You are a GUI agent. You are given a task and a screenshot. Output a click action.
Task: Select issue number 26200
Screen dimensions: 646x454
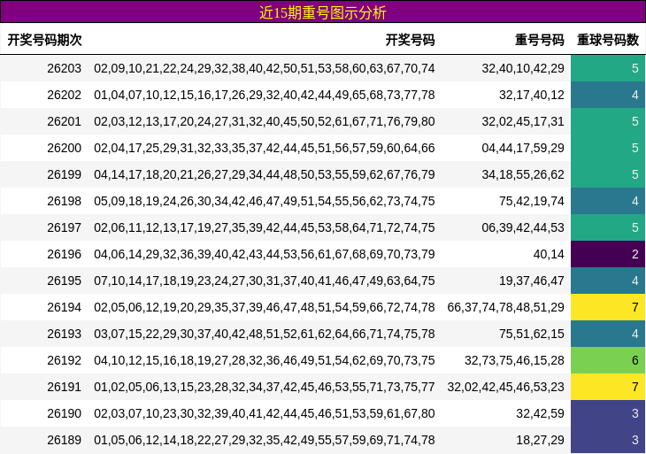[x=65, y=148]
